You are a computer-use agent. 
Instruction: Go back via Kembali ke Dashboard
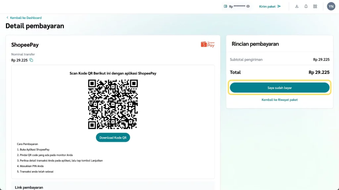(x=26, y=18)
